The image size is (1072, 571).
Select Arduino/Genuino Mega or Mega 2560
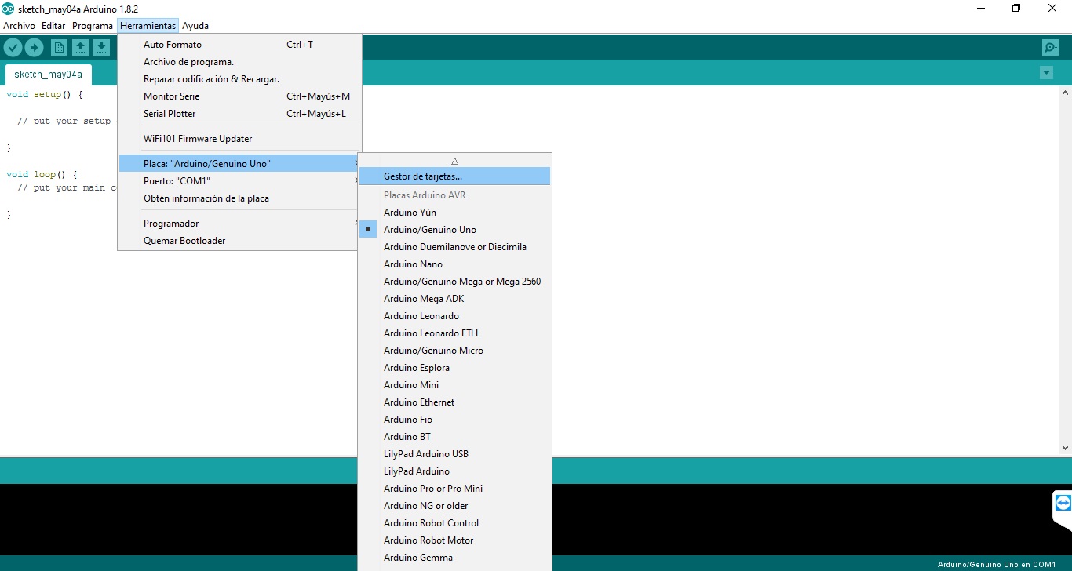[x=455, y=282]
